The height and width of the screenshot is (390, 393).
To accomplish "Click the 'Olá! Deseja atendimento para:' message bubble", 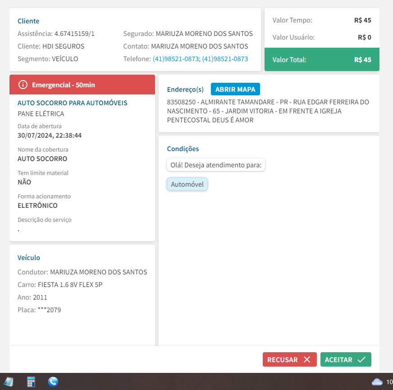I will click(216, 165).
